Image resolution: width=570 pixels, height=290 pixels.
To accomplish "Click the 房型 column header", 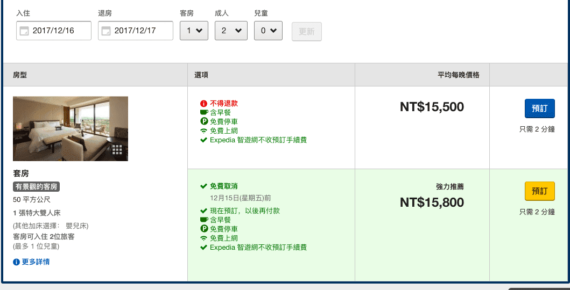I will (x=19, y=75).
